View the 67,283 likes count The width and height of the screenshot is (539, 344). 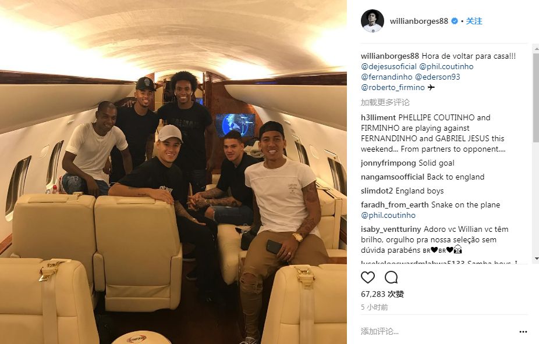point(382,294)
